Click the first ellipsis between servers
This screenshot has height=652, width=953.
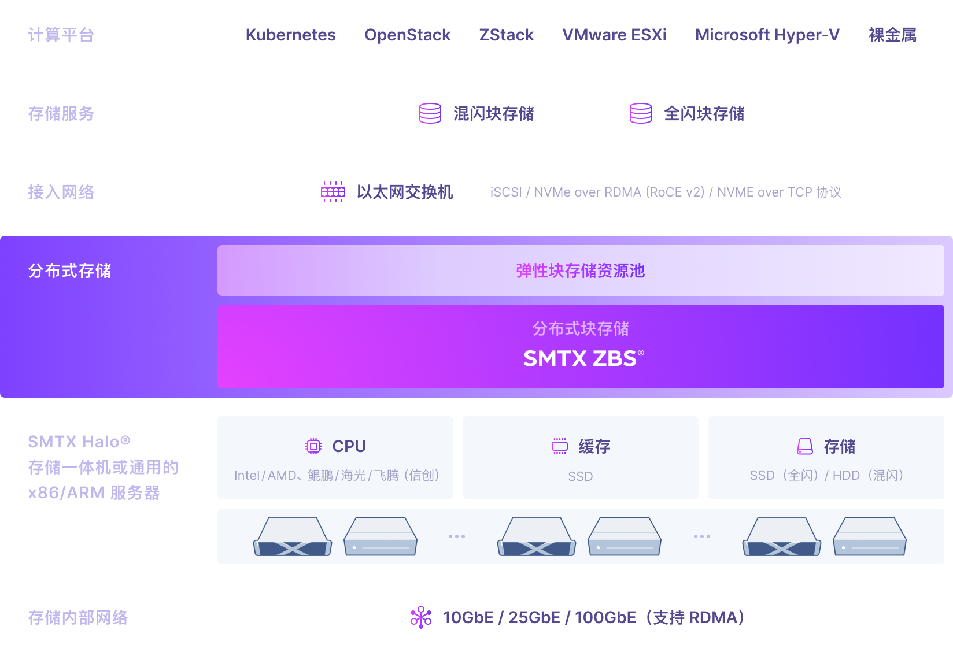457,536
